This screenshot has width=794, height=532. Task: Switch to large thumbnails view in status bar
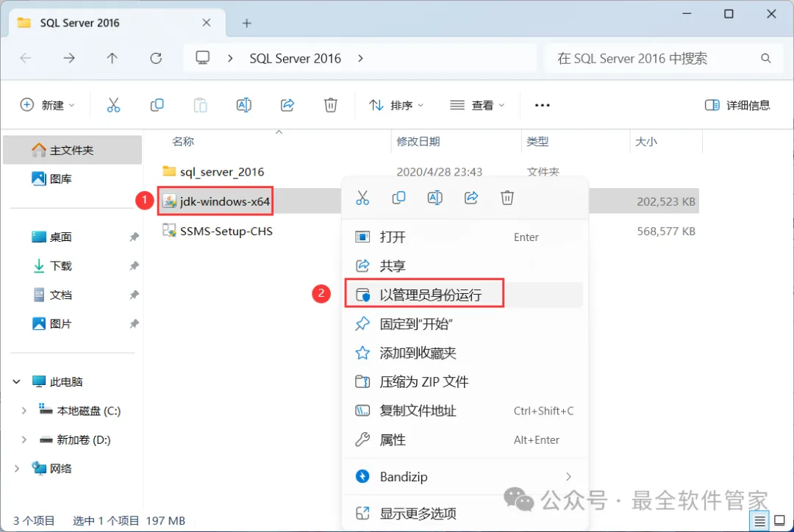[x=780, y=521]
